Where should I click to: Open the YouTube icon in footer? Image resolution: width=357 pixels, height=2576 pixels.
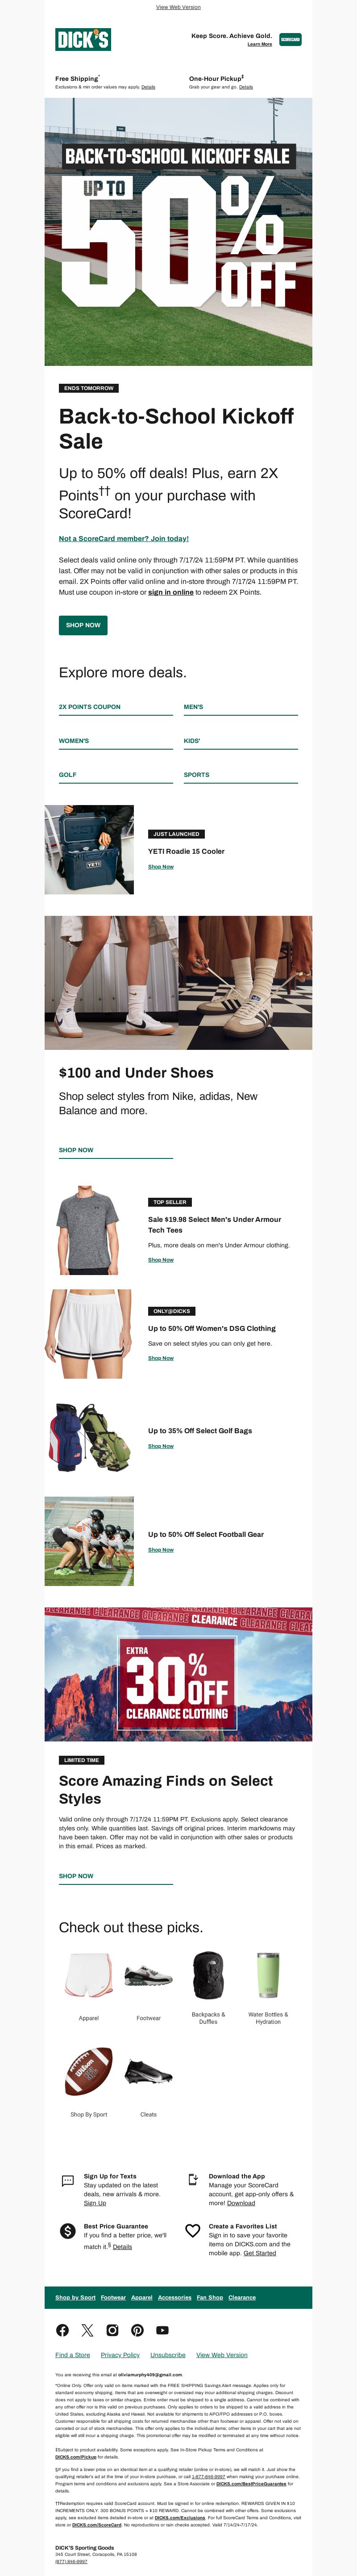pos(162,2329)
